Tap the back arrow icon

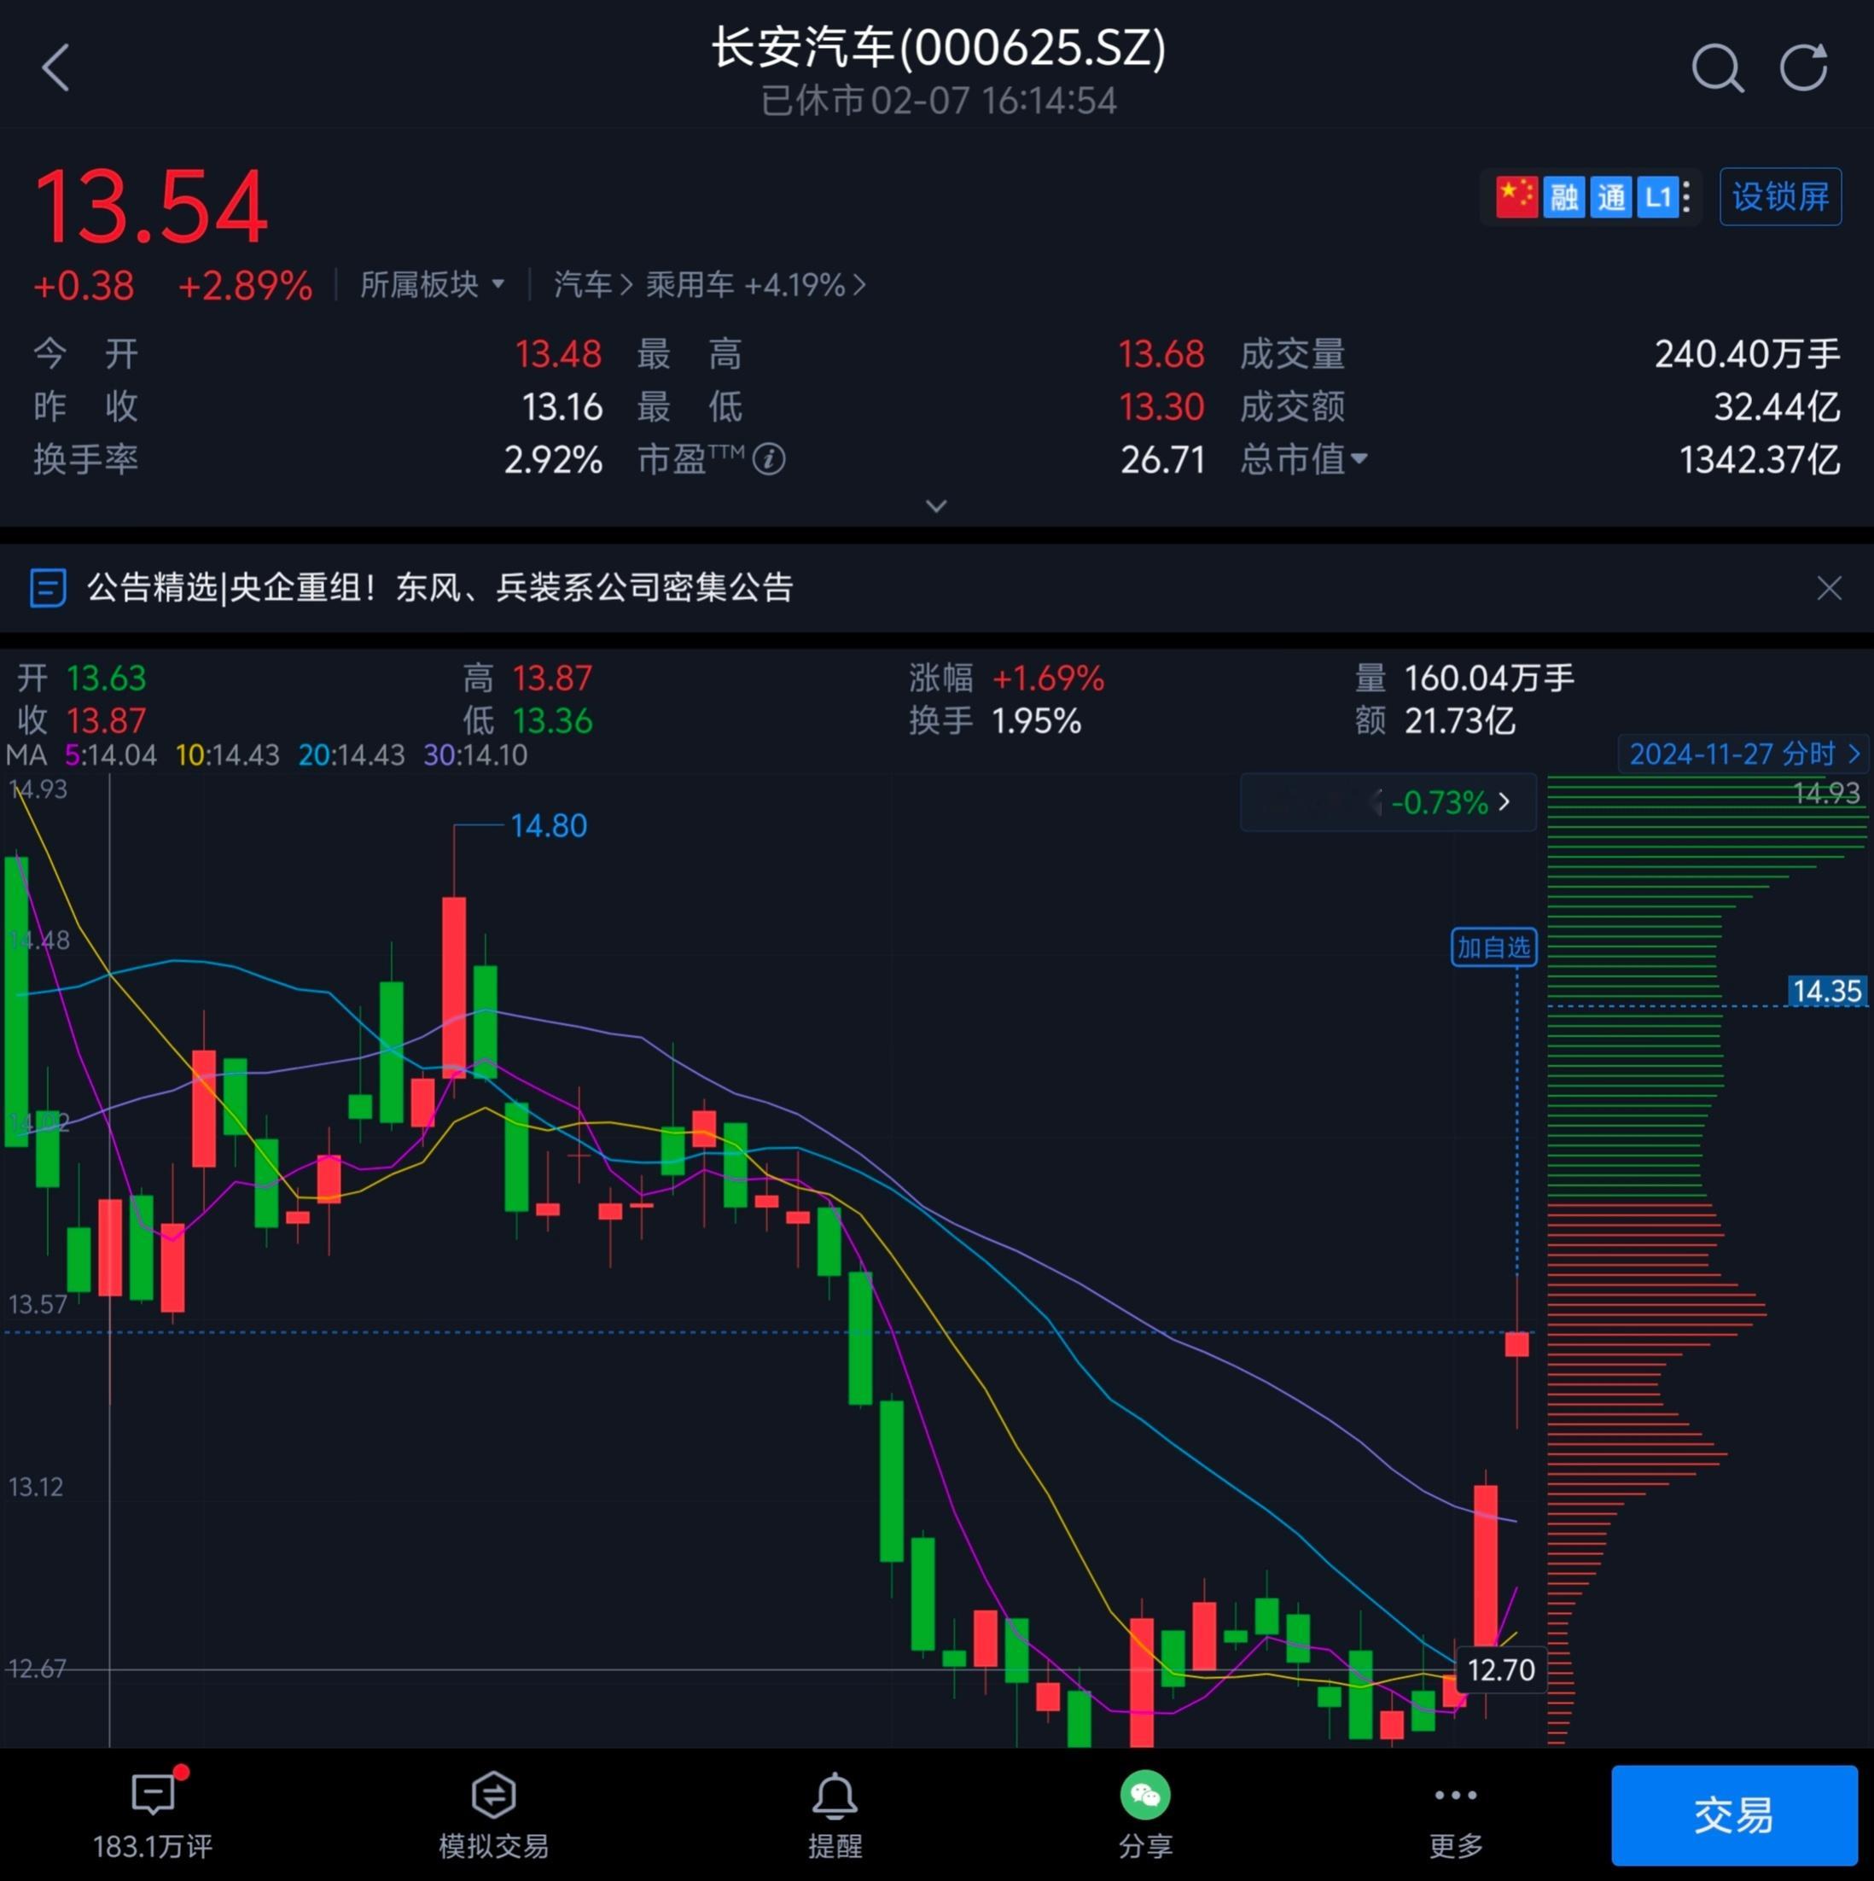click(56, 67)
